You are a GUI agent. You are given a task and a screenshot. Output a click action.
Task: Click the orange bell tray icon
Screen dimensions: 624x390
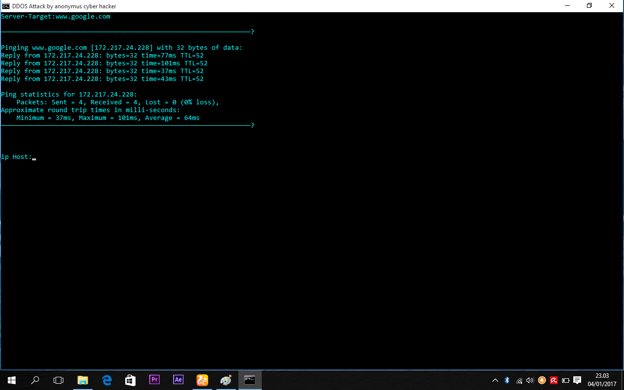tap(542, 380)
